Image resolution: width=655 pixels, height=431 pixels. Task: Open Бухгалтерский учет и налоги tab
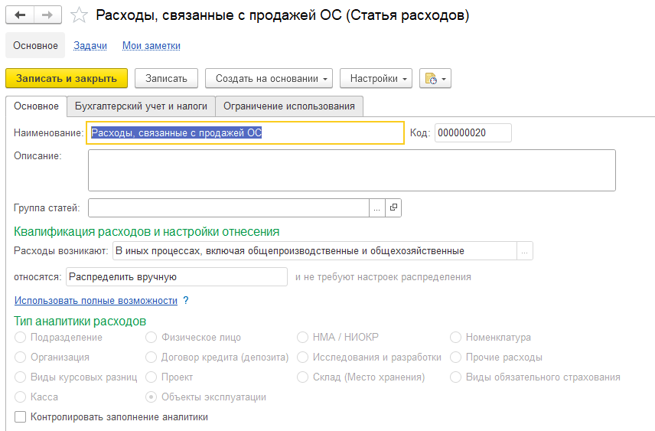point(142,106)
